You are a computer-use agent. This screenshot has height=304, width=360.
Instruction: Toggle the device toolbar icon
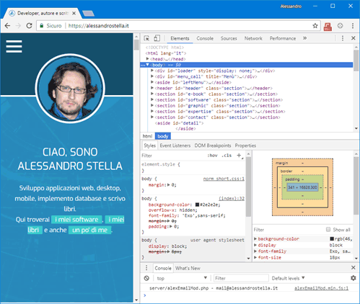[x=157, y=38]
